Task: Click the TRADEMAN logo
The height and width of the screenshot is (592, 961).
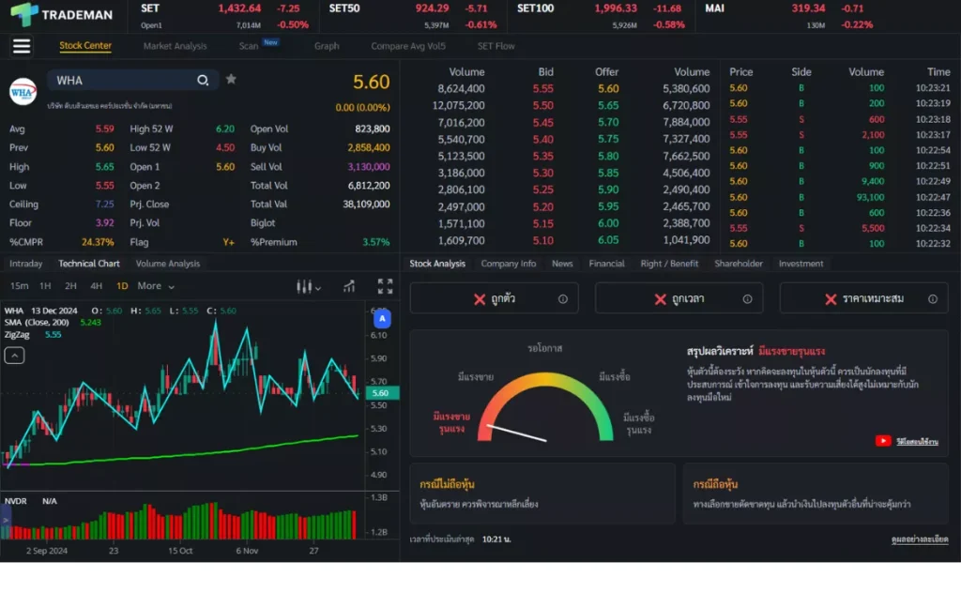Action: pyautogui.click(x=61, y=14)
